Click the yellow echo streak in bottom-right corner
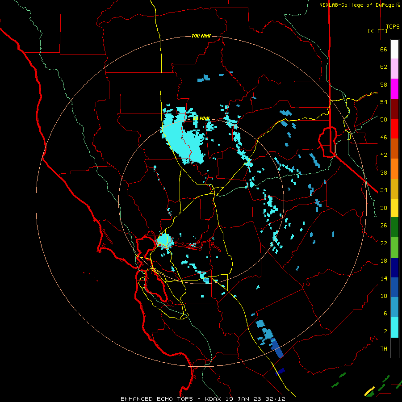 [370, 391]
